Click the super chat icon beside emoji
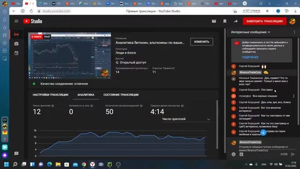Image resolution: width=300 pixels, height=169 pixels. (x=241, y=154)
